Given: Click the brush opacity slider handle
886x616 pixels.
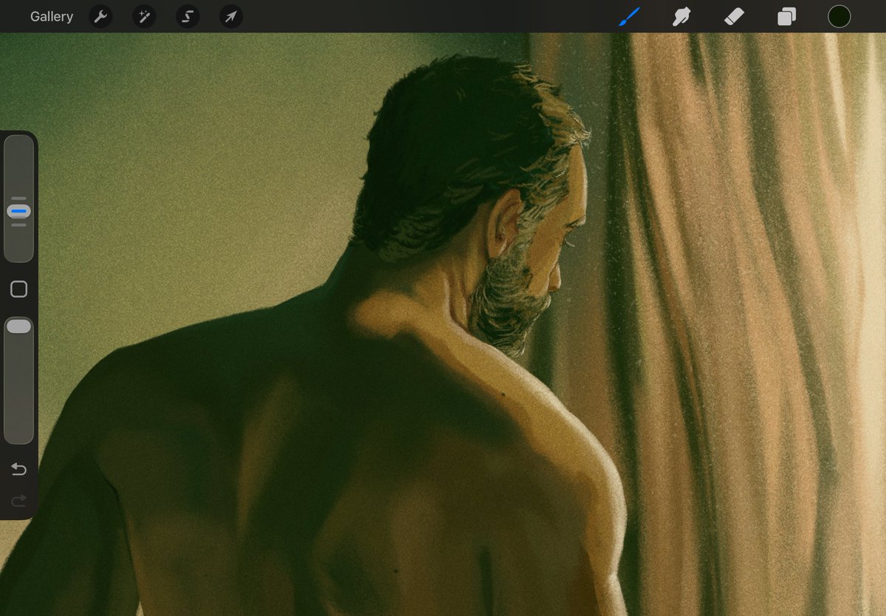Looking at the screenshot, I should click(x=18, y=326).
